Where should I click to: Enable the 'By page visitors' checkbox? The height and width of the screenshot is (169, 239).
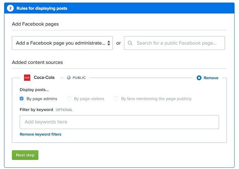coord(69,99)
